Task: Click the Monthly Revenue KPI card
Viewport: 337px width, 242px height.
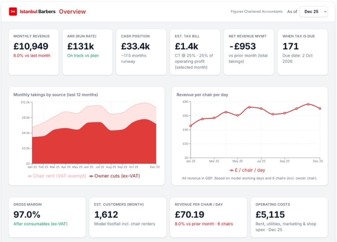Action: click(x=34, y=52)
